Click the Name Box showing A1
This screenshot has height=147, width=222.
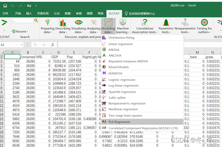(x=10, y=45)
